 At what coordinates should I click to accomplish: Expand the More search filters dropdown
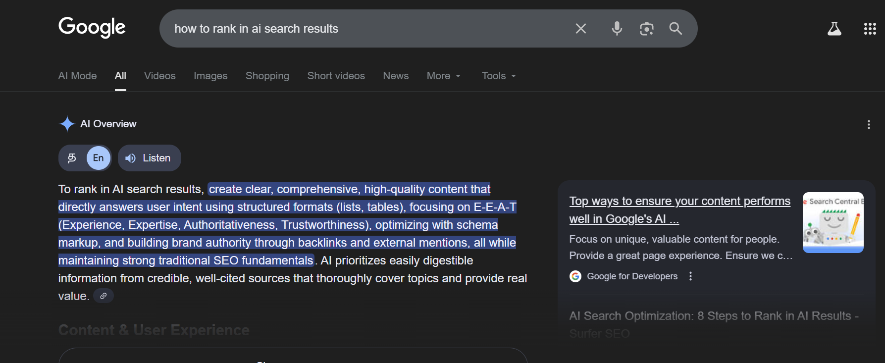(443, 76)
